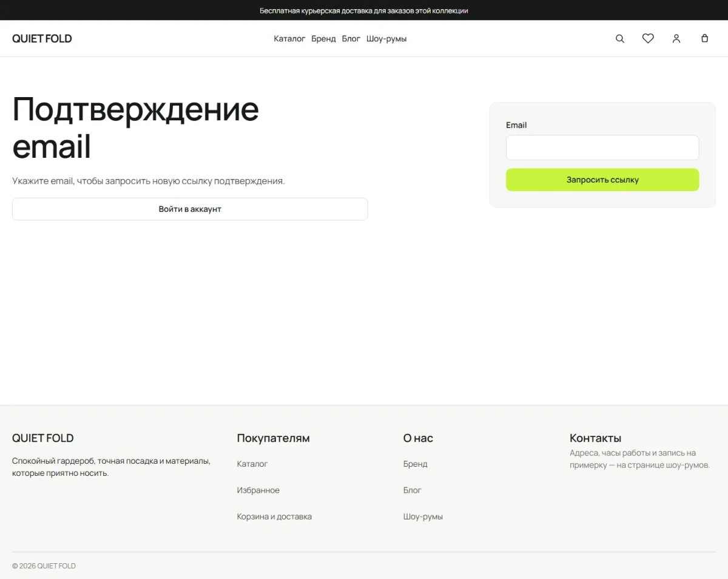Click the Спокойный гардероб footer description
Image resolution: width=728 pixels, height=579 pixels.
point(111,467)
